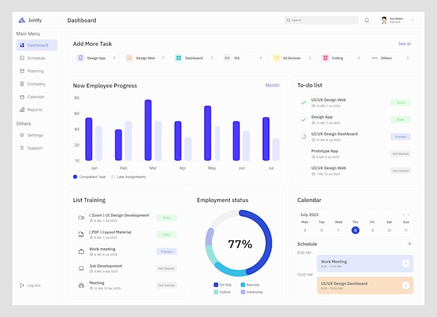This screenshot has height=317, width=437.
Task: Click Process badge on Work meeting training
Action: click(166, 251)
